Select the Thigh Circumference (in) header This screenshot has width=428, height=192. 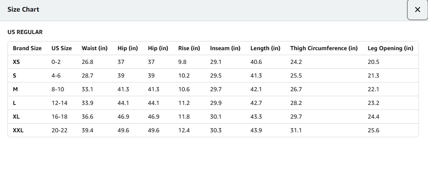coord(324,48)
